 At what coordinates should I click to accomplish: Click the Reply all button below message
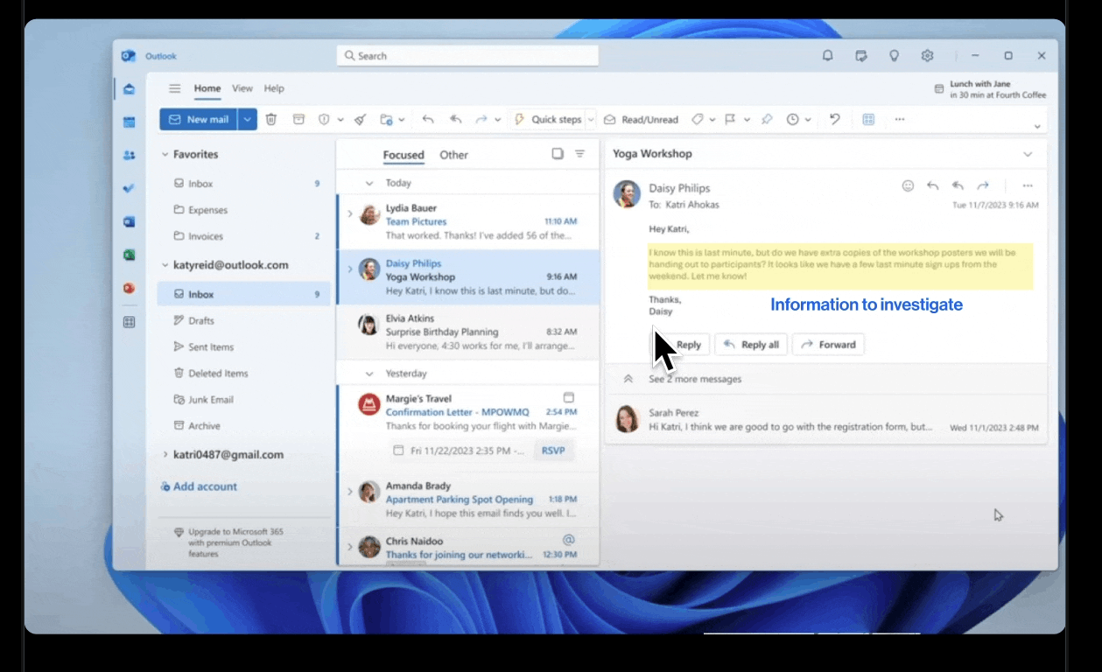tap(751, 345)
